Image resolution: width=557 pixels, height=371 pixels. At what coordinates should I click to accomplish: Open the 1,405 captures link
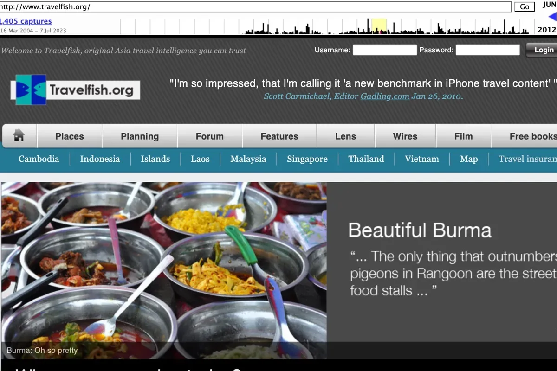(x=26, y=21)
